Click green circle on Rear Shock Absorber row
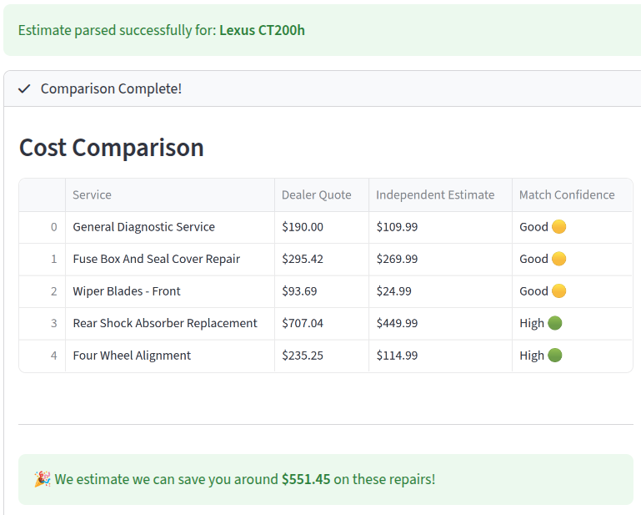Image resolution: width=641 pixels, height=515 pixels. pyautogui.click(x=555, y=323)
